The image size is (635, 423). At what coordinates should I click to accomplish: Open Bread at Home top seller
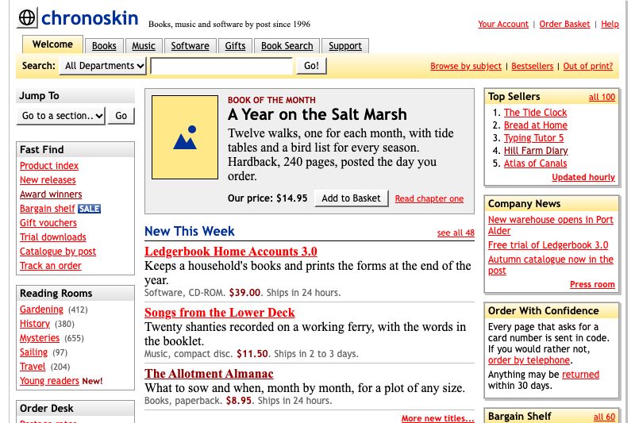click(x=535, y=125)
